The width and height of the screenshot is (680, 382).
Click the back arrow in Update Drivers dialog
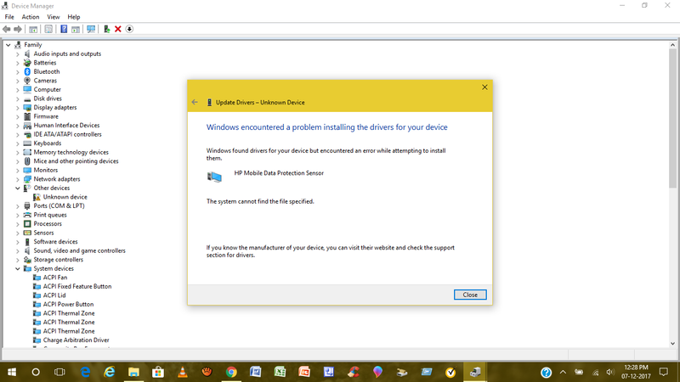tap(195, 102)
